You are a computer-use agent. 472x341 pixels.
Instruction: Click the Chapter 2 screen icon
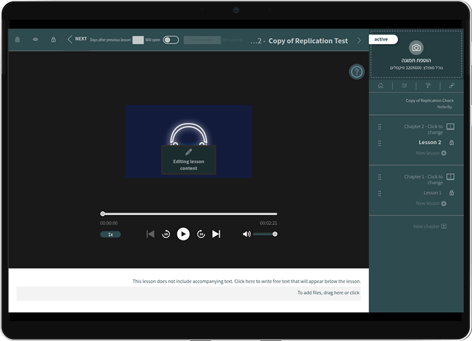[451, 127]
